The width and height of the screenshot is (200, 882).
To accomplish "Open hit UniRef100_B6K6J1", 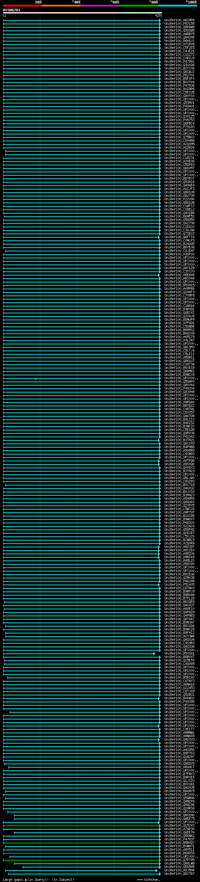I will click(179, 41).
